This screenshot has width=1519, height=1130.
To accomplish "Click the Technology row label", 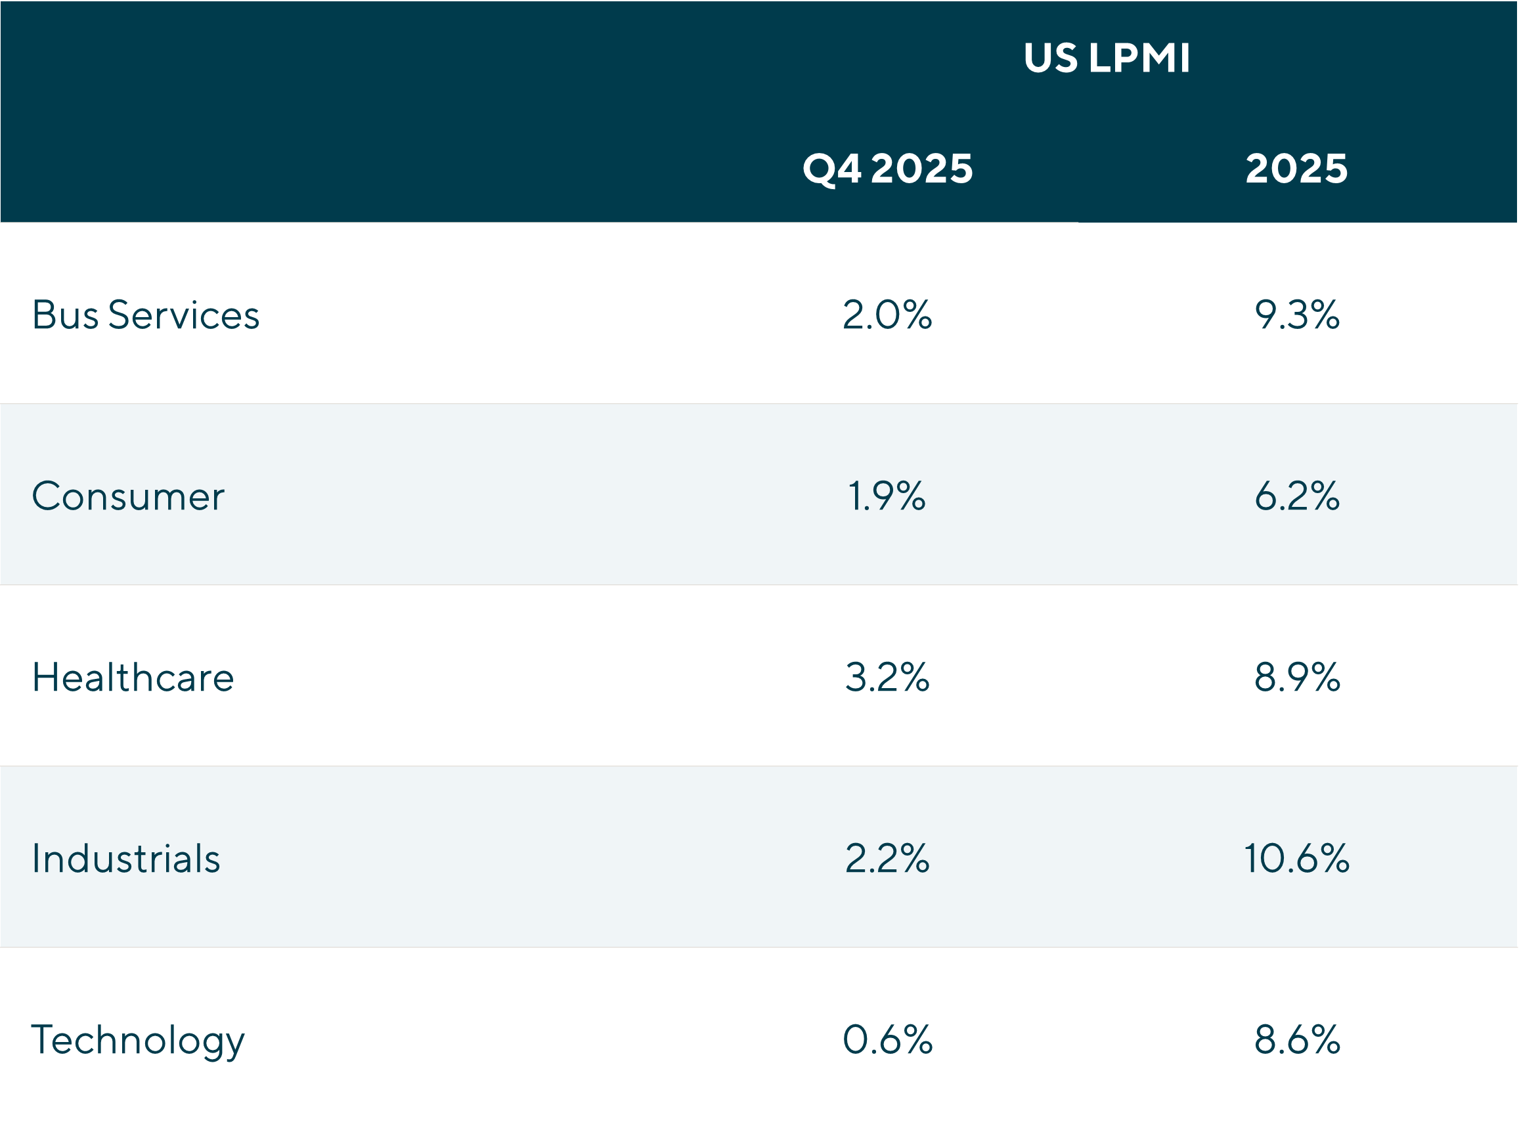I will point(137,1041).
